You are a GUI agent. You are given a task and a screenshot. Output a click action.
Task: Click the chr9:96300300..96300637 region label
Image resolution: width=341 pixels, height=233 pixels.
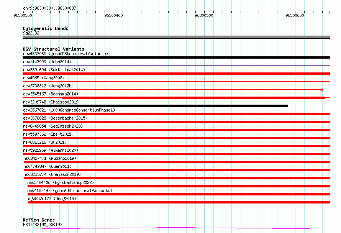pyautogui.click(x=49, y=8)
